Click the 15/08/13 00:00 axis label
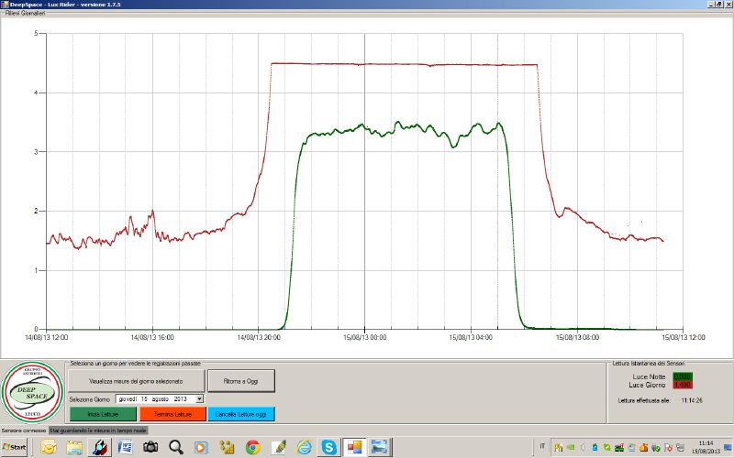This screenshot has height=458, width=734. click(x=364, y=337)
